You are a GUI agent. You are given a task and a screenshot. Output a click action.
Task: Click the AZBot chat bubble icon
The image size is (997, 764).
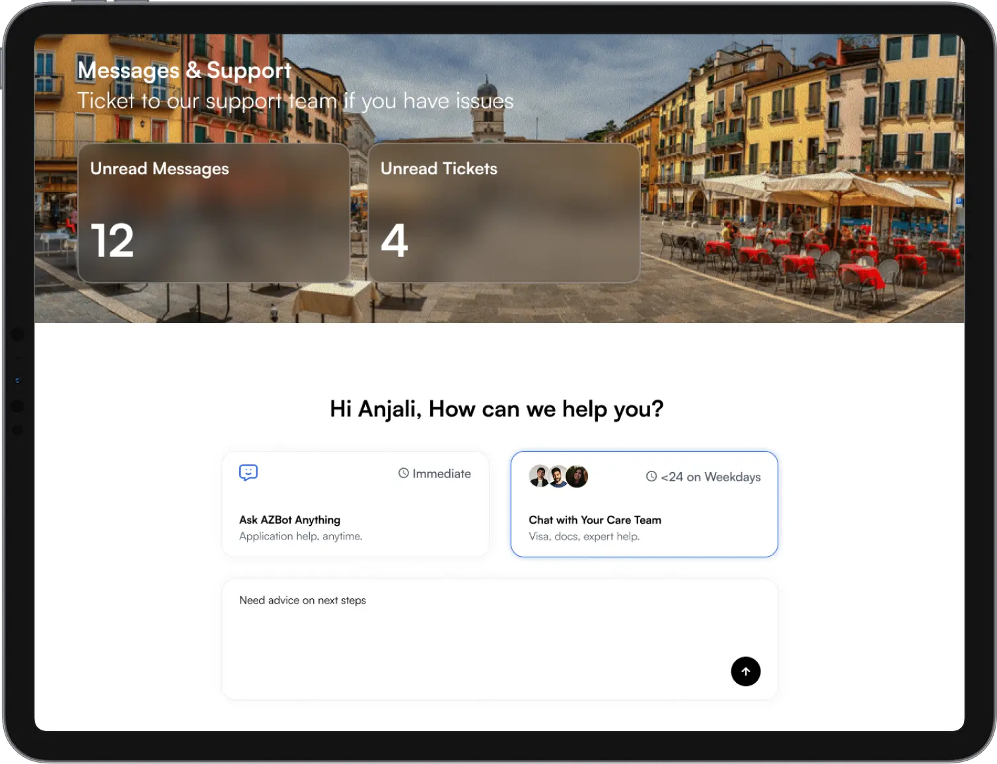click(248, 473)
